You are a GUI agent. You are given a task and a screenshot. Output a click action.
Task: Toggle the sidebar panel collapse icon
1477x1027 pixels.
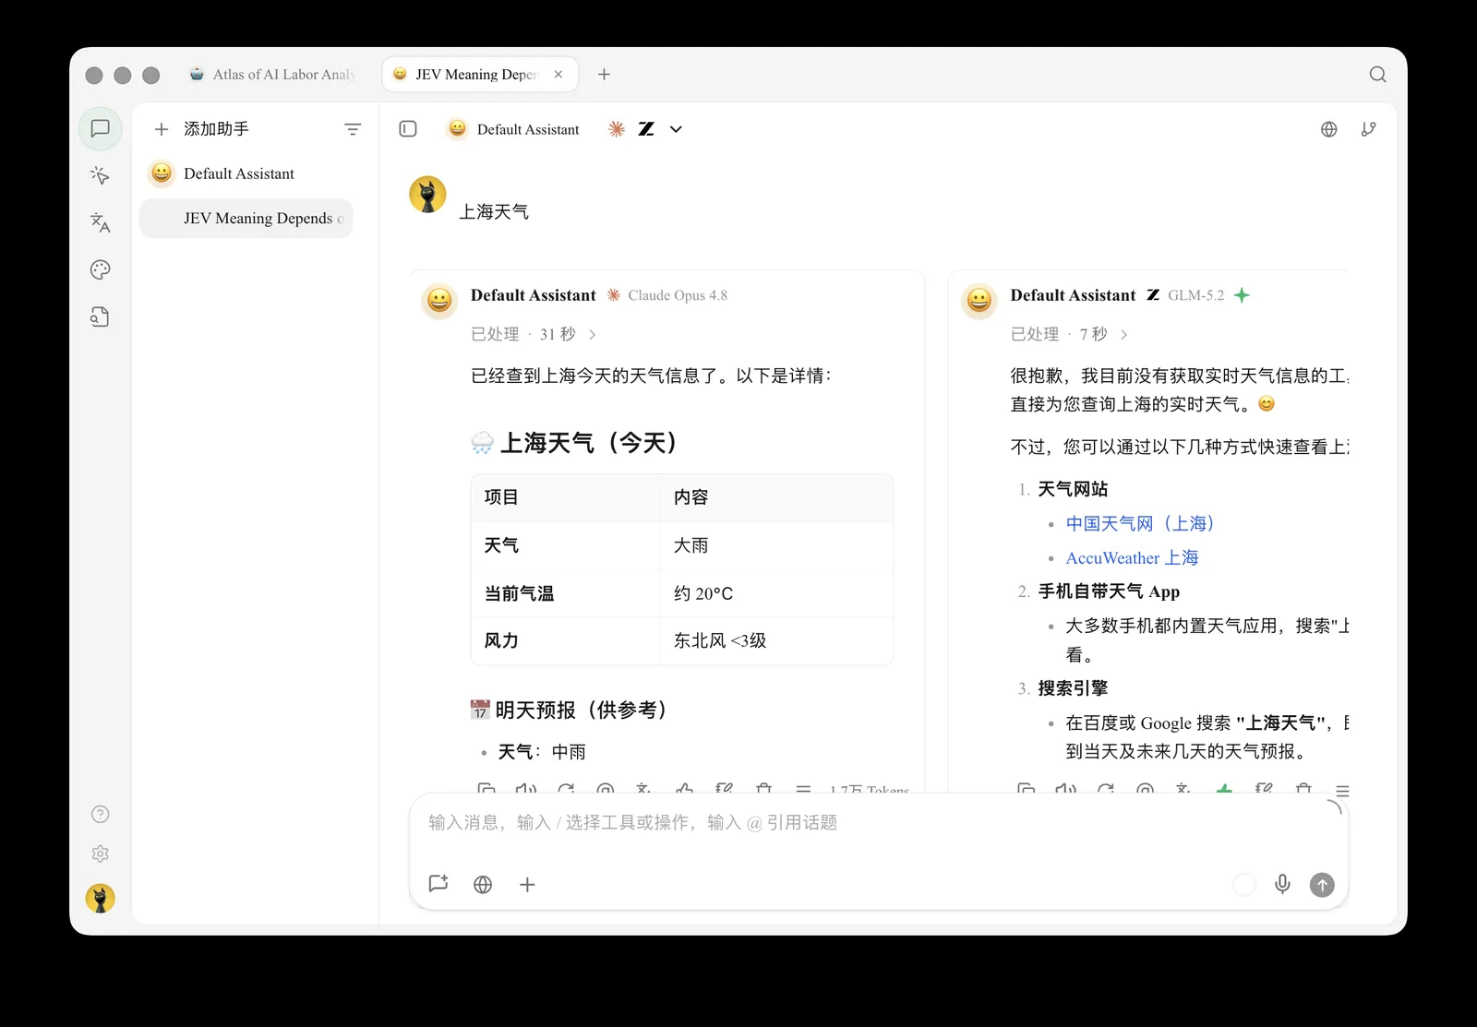pos(408,129)
